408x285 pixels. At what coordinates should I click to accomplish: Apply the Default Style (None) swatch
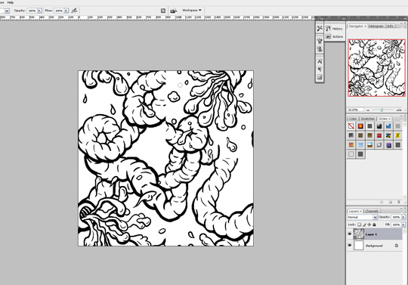351,126
